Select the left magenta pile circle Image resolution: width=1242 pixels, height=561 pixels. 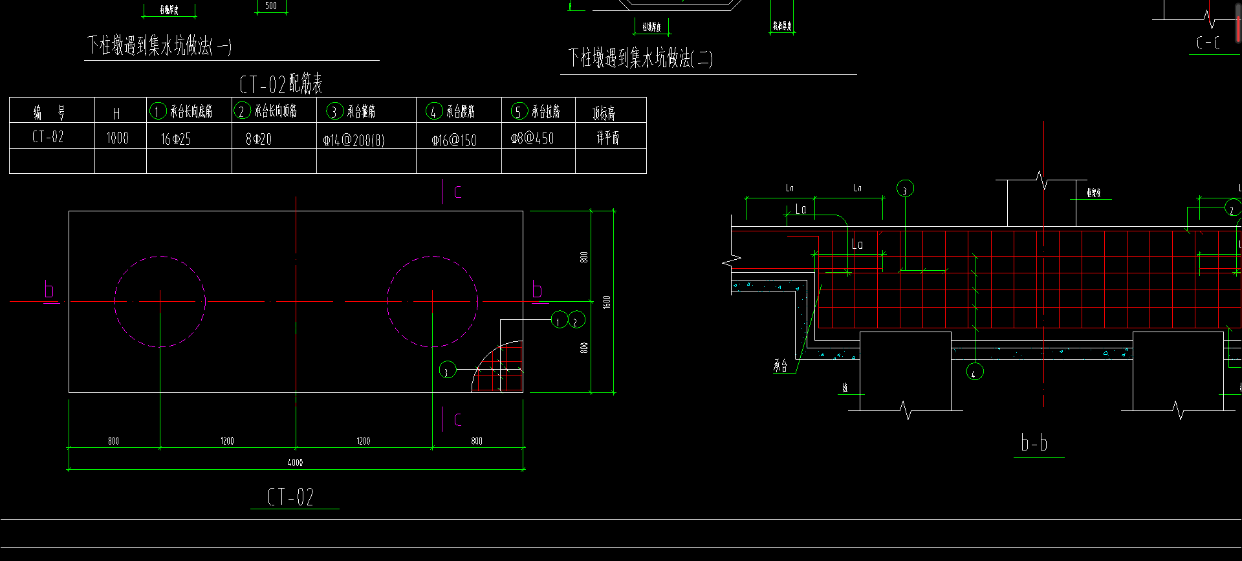[x=160, y=302]
